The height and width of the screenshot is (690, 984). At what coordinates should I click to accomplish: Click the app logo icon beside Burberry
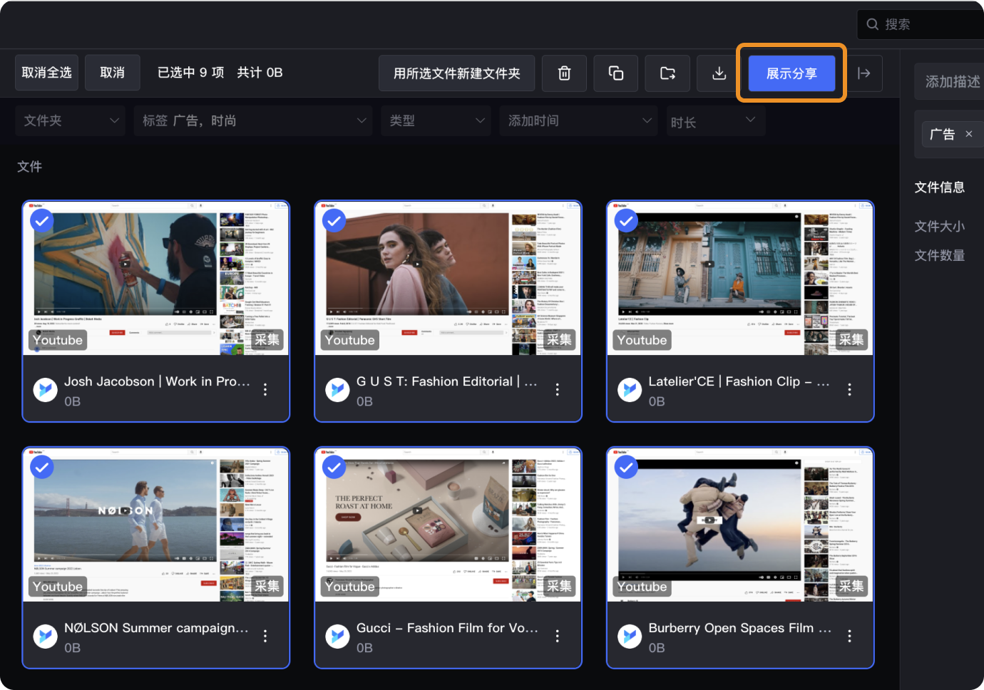tap(630, 637)
